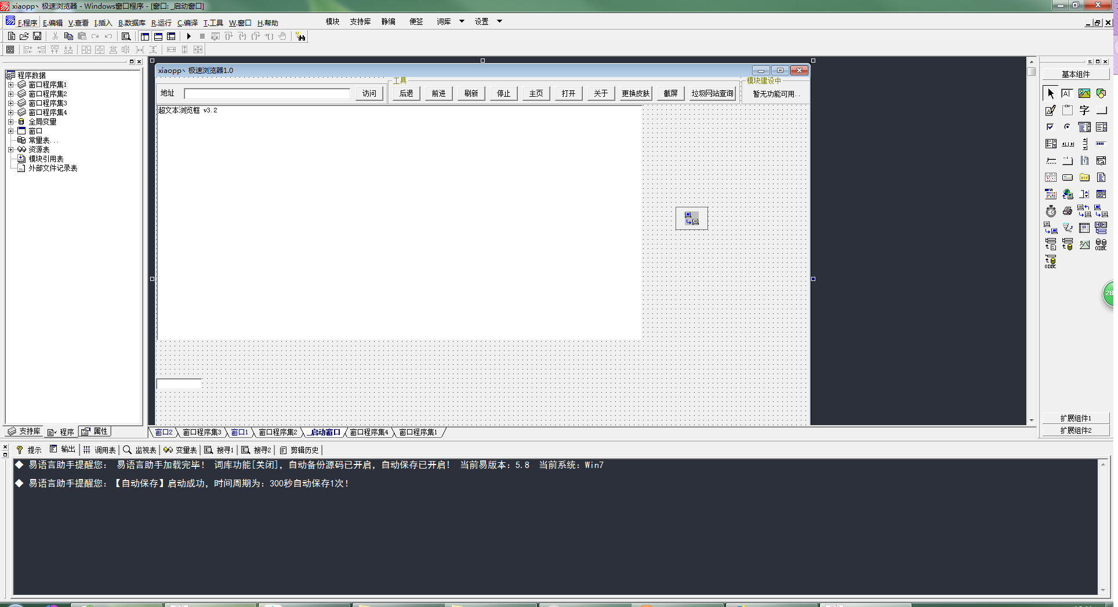Switch to the 属性 properties tab

click(x=95, y=432)
